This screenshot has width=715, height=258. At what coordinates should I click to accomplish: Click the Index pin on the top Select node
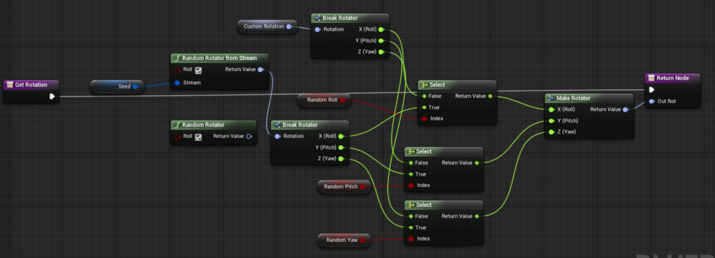[424, 119]
